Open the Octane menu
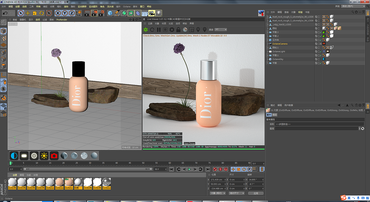 (x=127, y=6)
